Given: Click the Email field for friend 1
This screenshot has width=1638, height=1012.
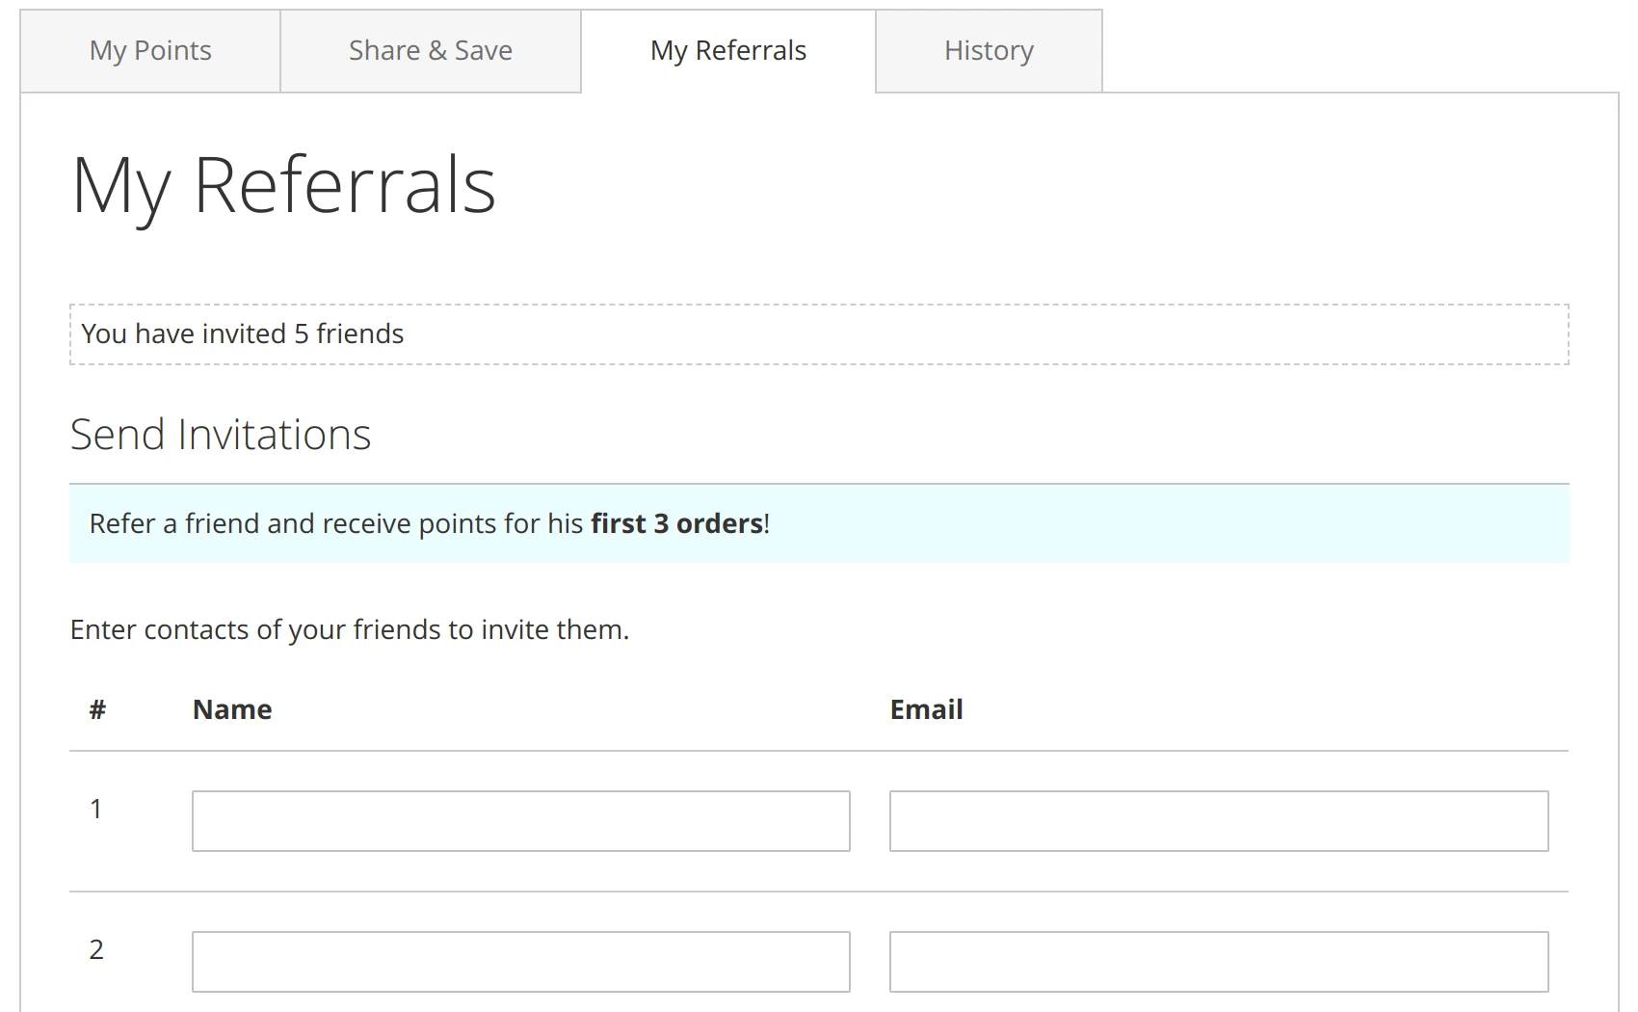Looking at the screenshot, I should click(x=1219, y=820).
